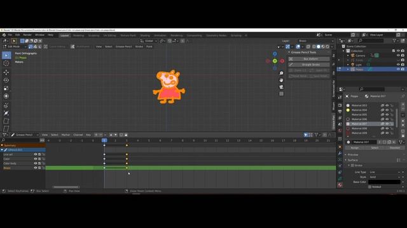This screenshot has width=407, height=228.
Task: Toggle only-selected keyframes icon in dope sheet
Action: [x=306, y=135]
